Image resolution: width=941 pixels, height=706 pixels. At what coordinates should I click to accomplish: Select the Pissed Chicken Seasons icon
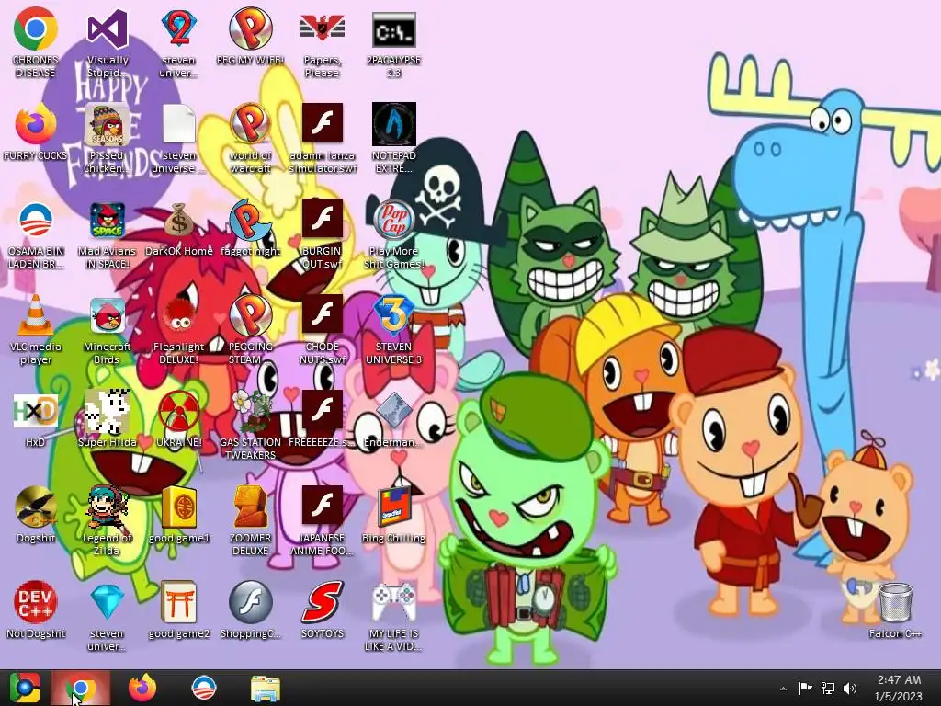click(x=108, y=125)
